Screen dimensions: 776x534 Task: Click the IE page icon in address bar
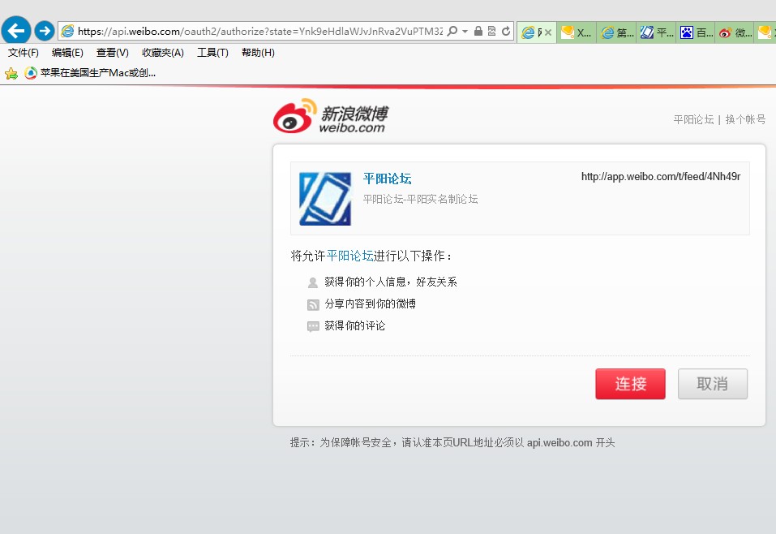(x=67, y=31)
